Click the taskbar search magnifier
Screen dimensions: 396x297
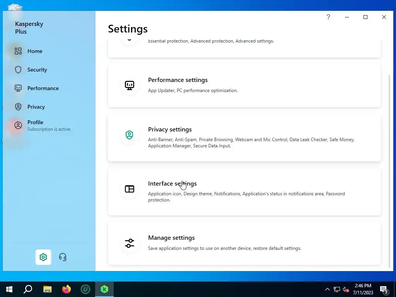(28, 289)
